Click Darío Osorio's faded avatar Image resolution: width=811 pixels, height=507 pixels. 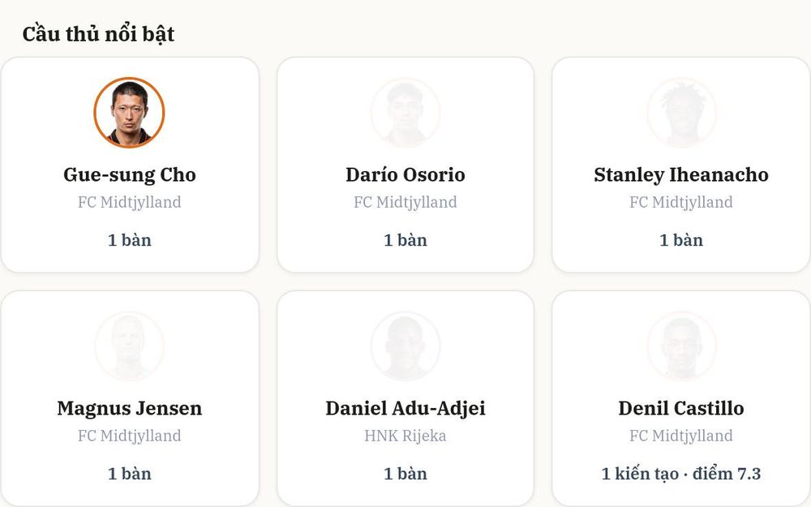[405, 113]
